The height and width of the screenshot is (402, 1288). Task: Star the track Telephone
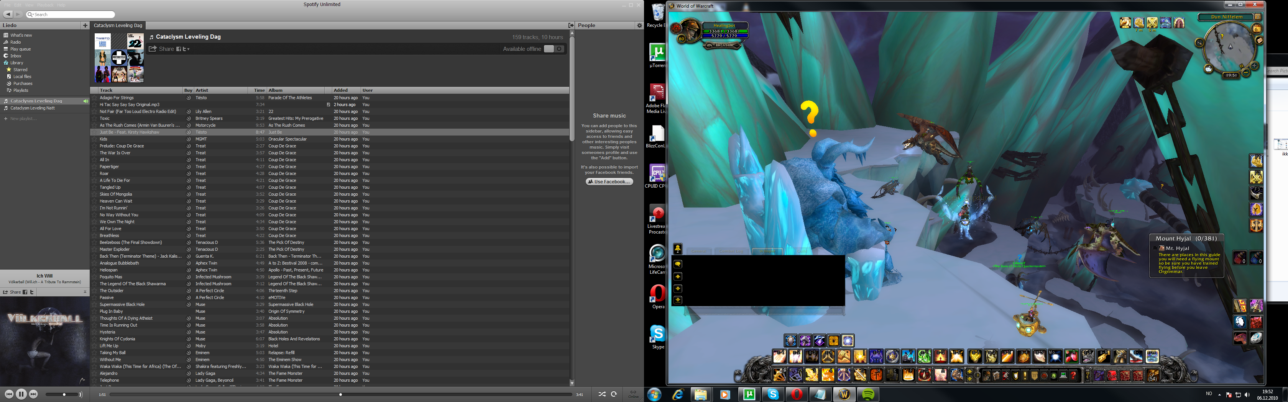point(95,381)
